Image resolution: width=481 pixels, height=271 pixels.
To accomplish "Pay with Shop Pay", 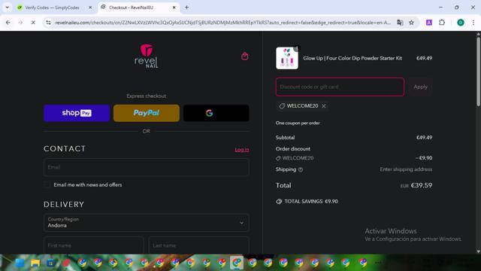I will [77, 113].
